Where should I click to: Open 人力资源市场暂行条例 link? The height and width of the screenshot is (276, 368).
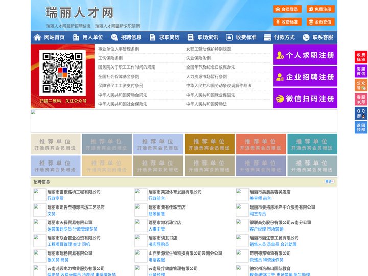coord(206,76)
